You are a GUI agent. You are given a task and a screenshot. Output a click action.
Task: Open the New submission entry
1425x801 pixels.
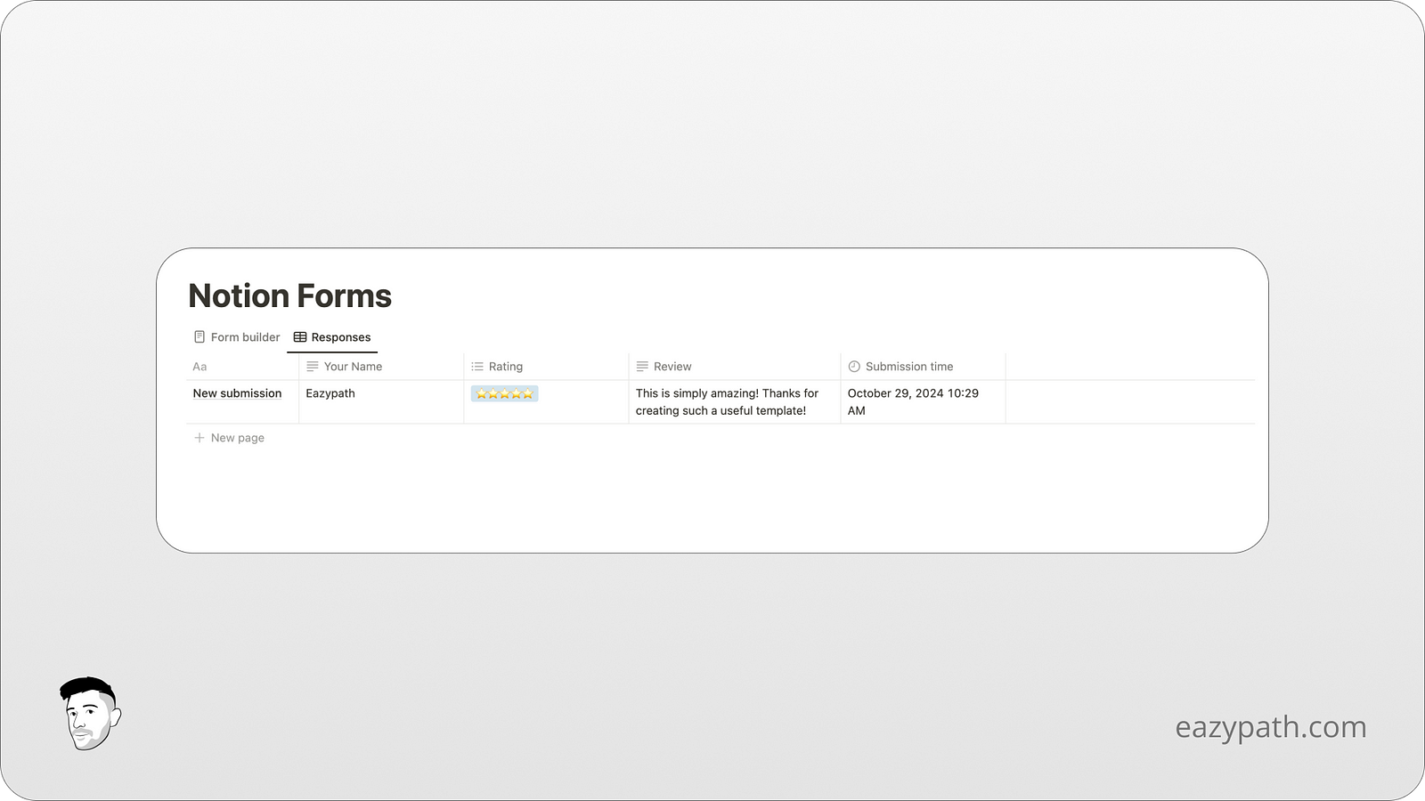click(x=237, y=392)
